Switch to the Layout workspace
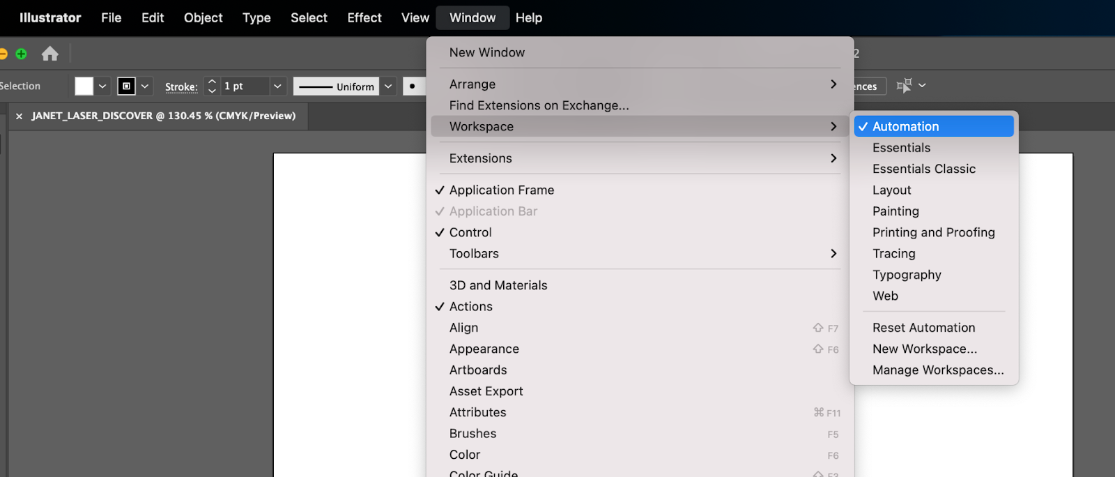This screenshot has height=477, width=1115. (934, 190)
